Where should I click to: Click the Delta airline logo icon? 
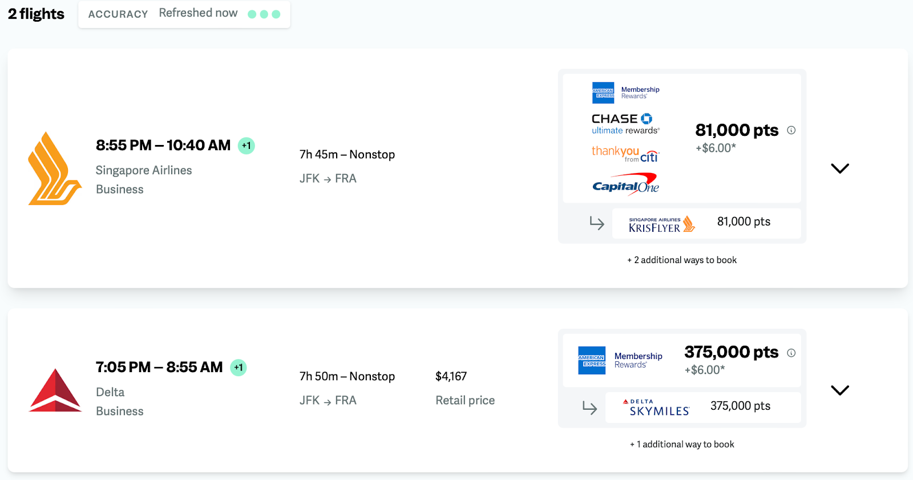[55, 390]
